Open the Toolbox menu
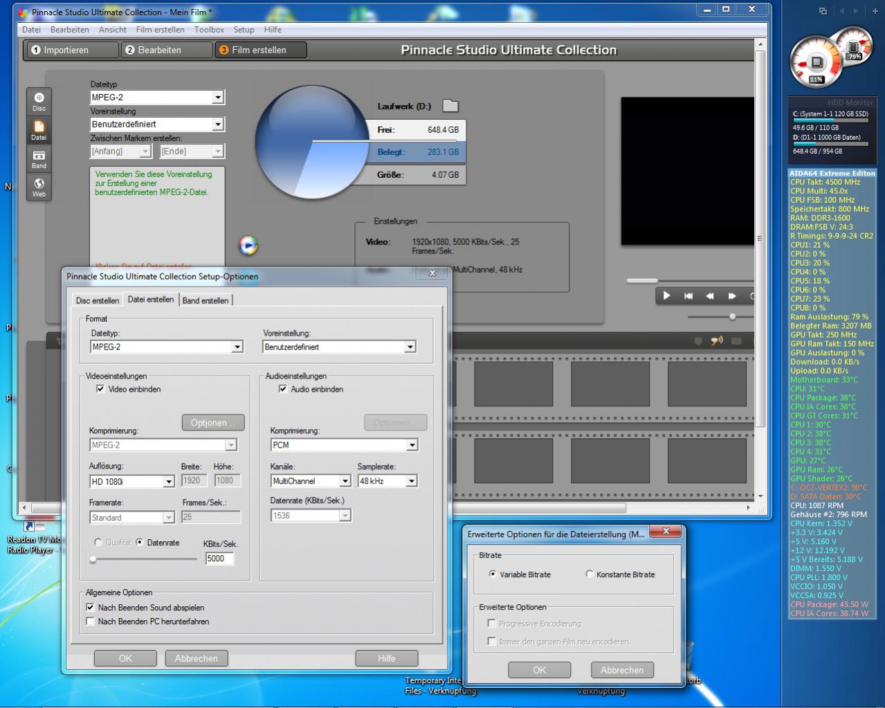 pyautogui.click(x=209, y=30)
